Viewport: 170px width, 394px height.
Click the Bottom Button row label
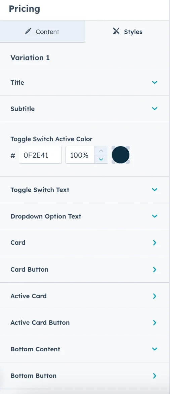coord(33,376)
